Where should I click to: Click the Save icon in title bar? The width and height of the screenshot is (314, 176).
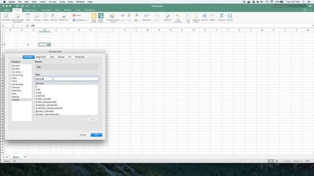pyautogui.click(x=22, y=6)
